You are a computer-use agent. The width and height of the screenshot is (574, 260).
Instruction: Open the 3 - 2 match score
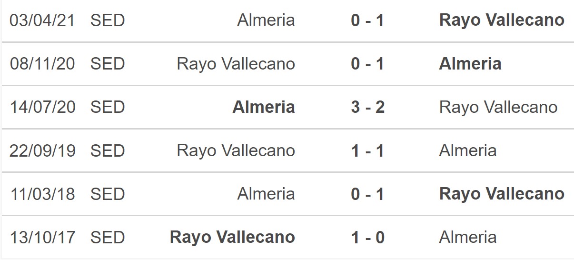coord(367,107)
